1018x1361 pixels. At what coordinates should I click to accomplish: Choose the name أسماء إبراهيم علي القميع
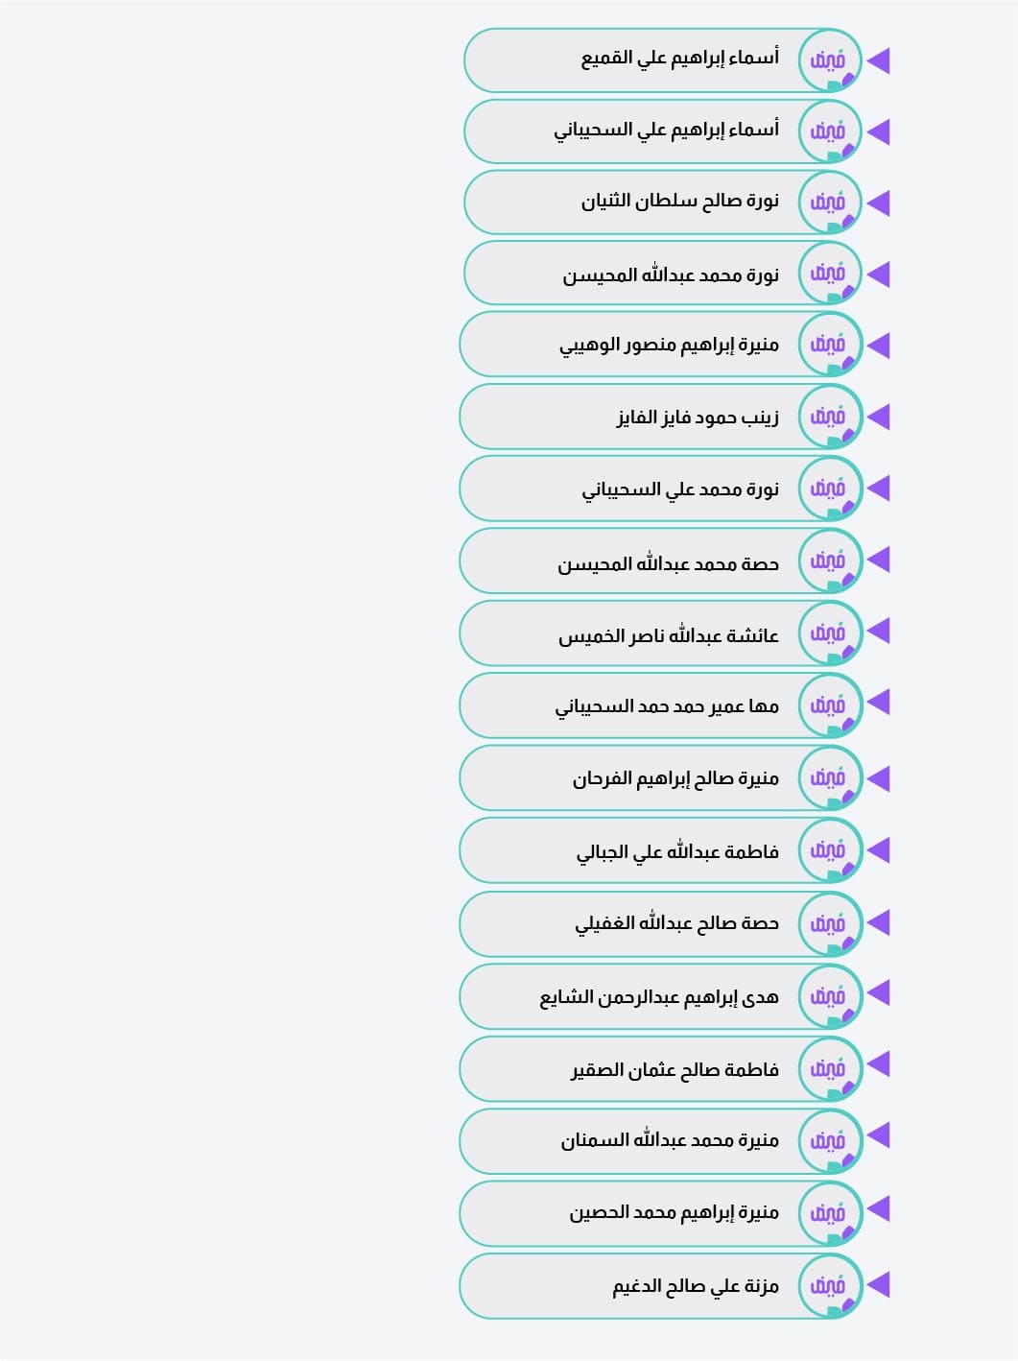coord(680,59)
